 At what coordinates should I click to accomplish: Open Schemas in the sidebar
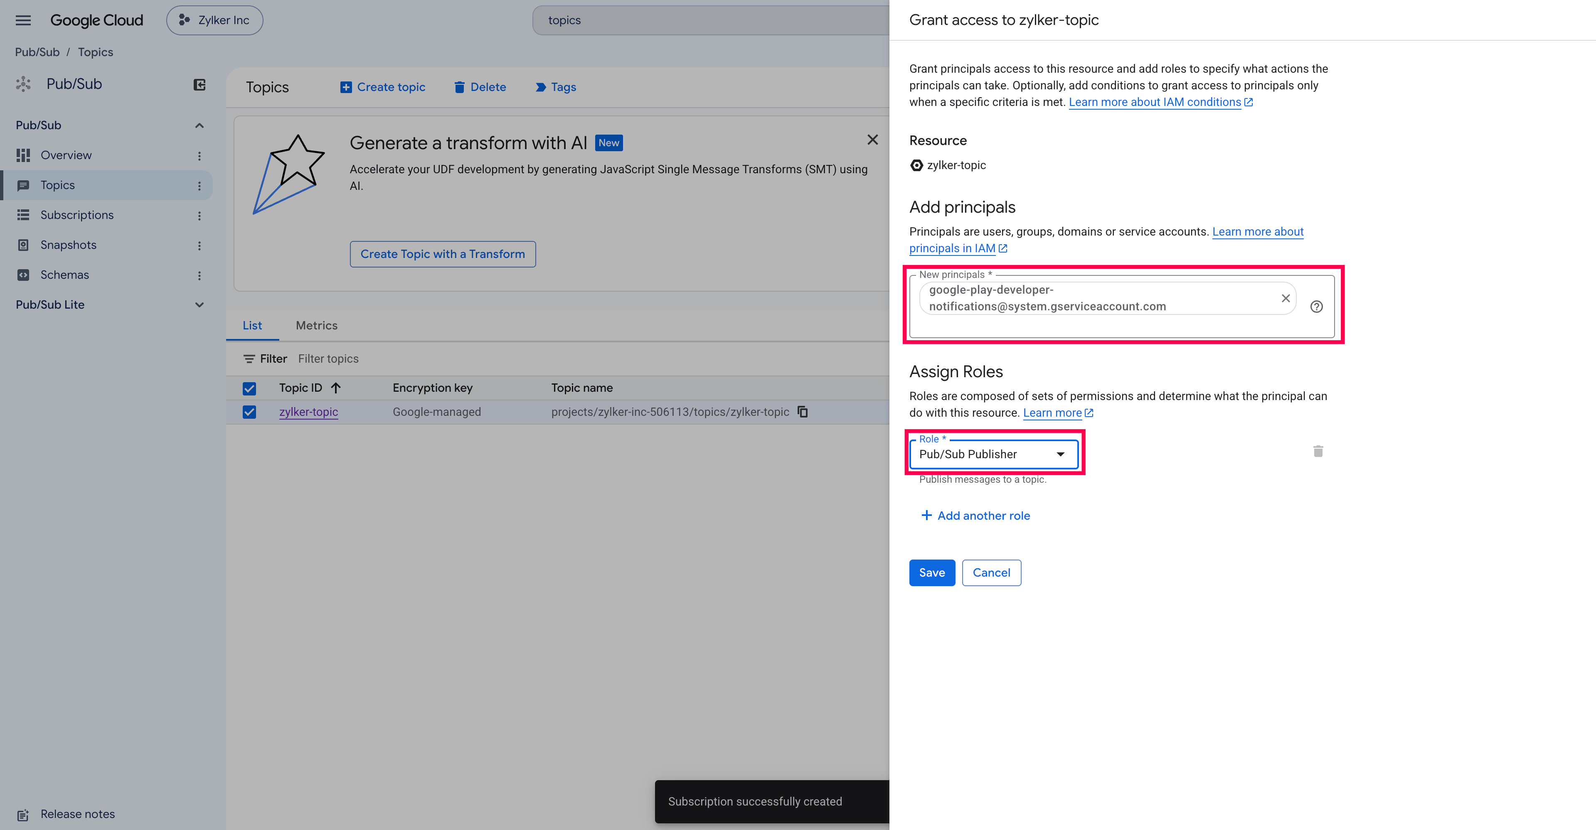[x=64, y=275]
